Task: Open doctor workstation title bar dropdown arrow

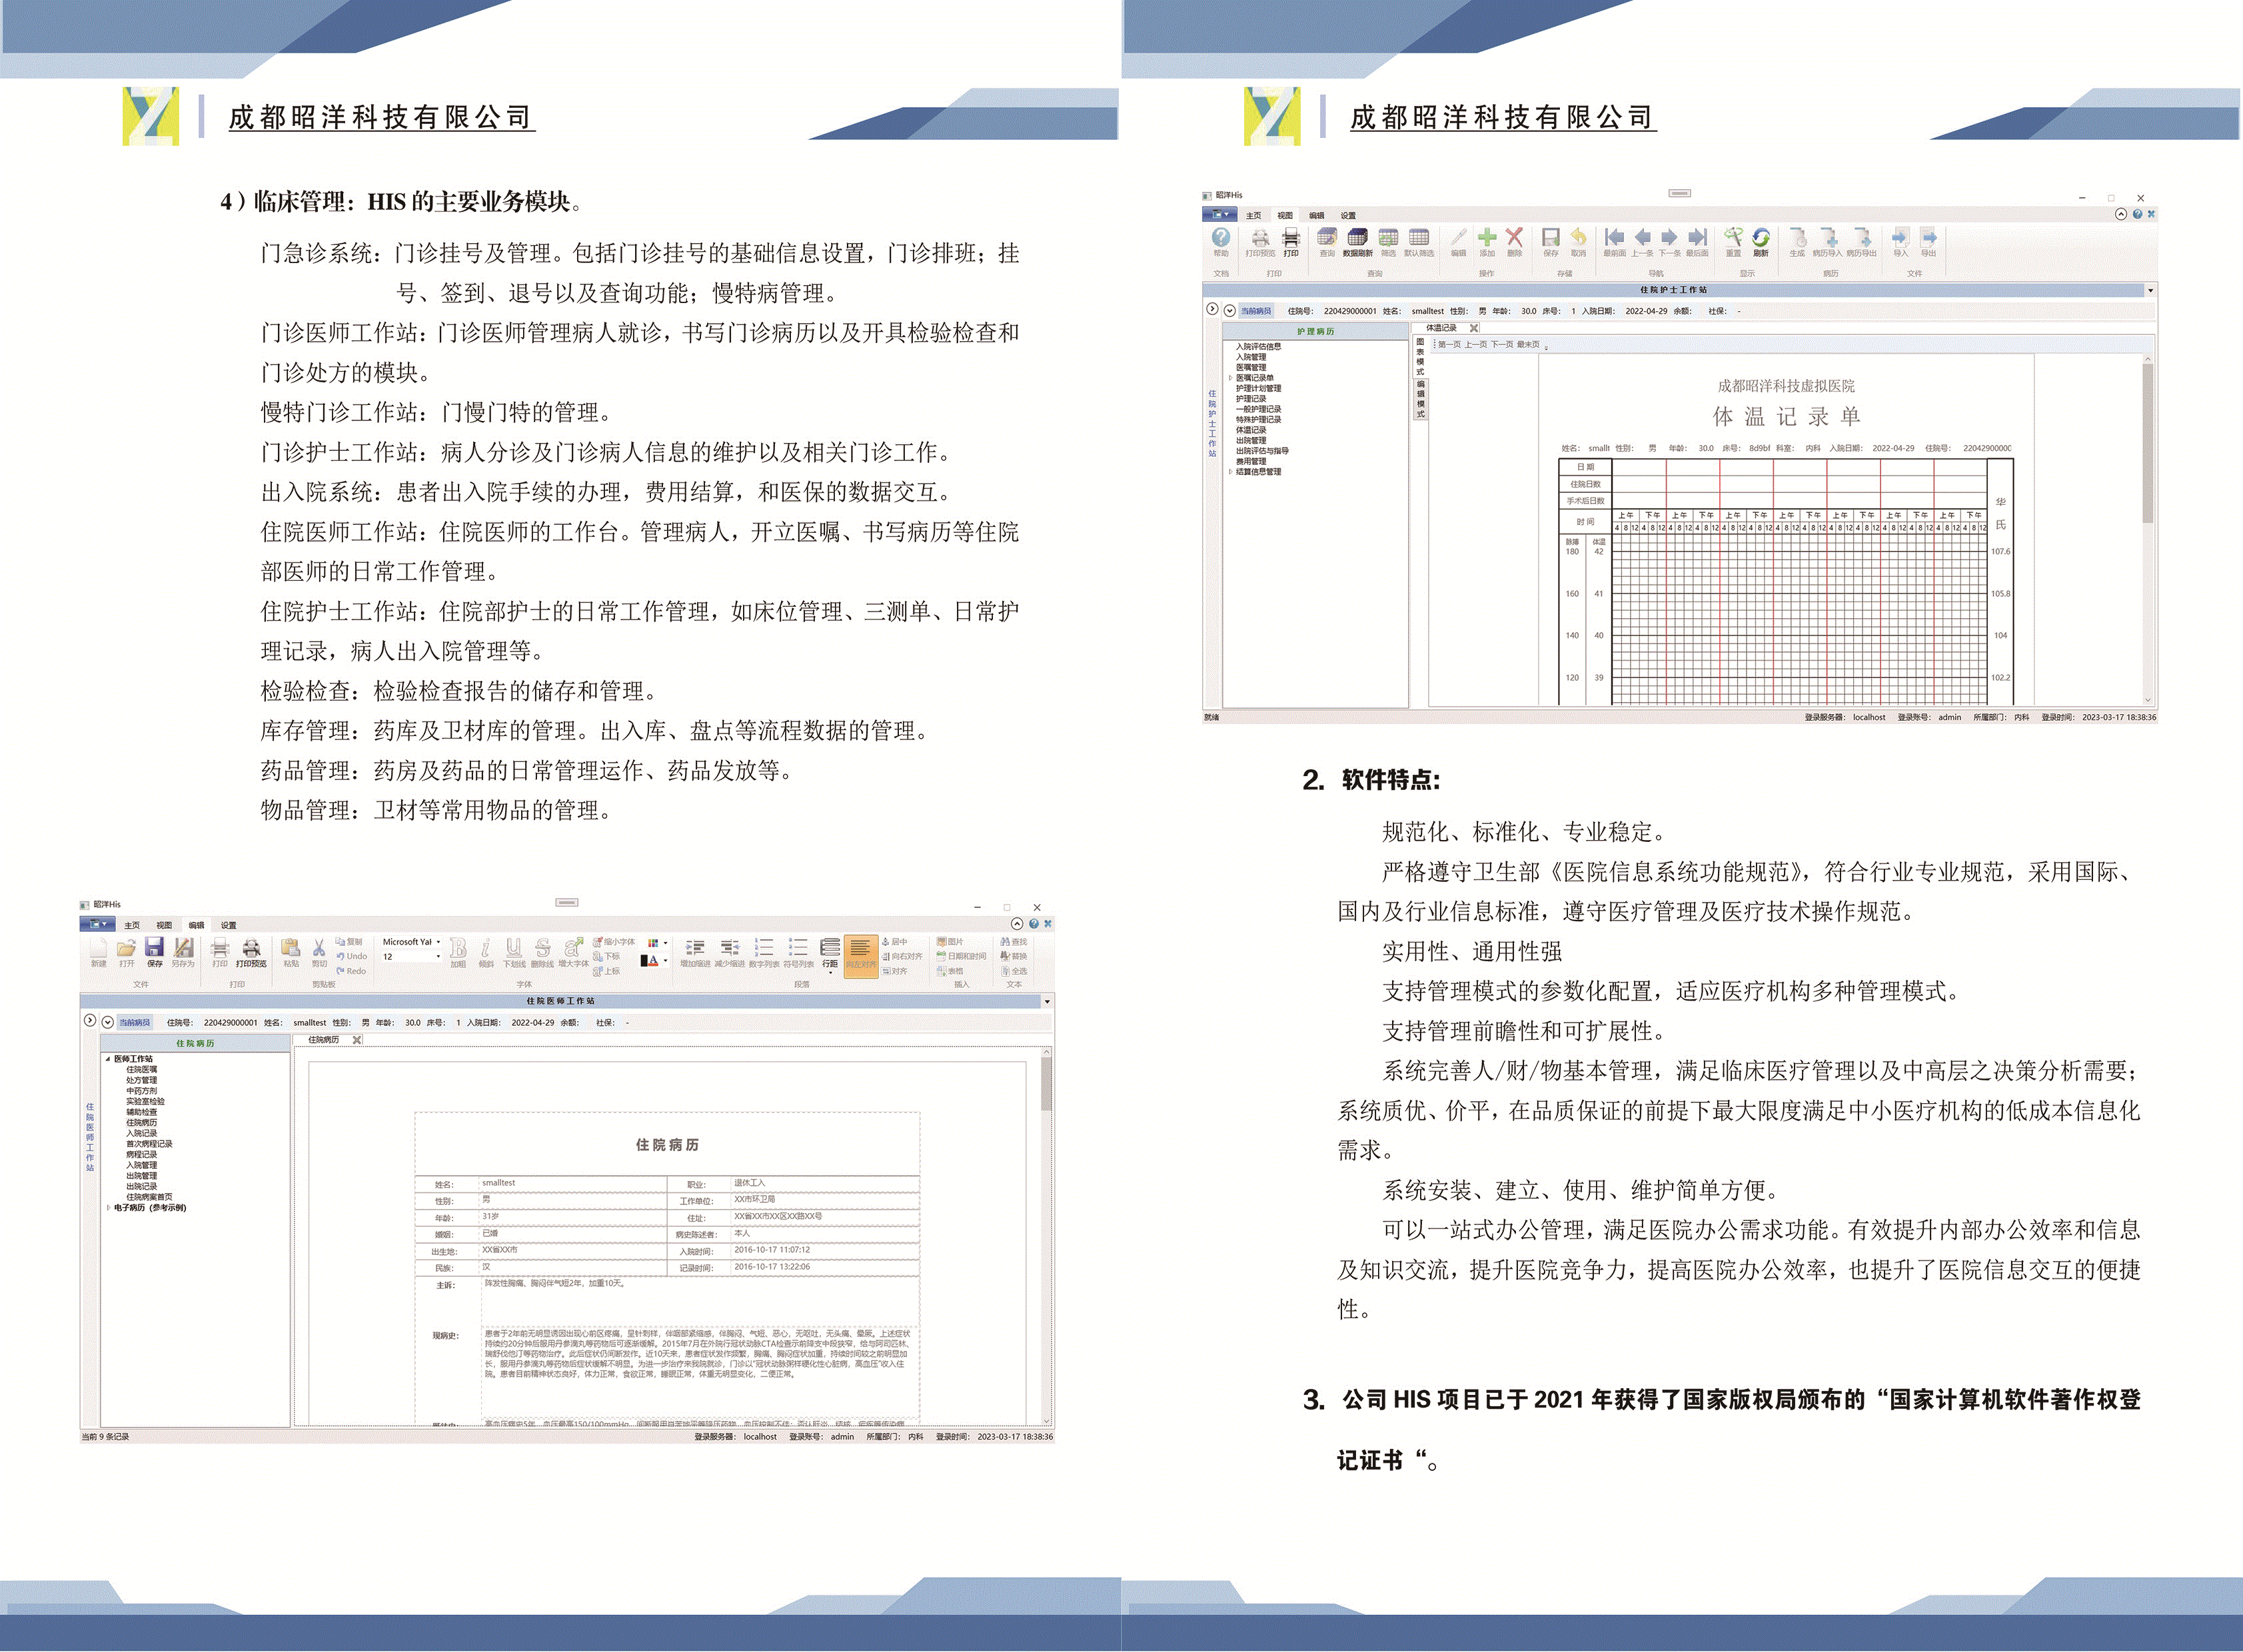Action: (1048, 1001)
